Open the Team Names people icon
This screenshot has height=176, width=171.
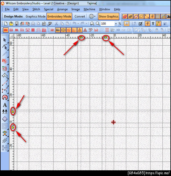pyautogui.click(x=5, y=112)
